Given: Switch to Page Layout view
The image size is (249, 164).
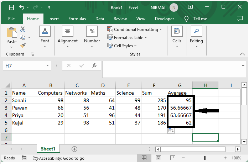Looking at the screenshot, I should [x=157, y=158].
